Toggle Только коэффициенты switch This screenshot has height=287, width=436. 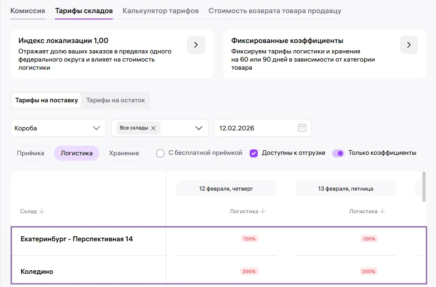coord(338,153)
